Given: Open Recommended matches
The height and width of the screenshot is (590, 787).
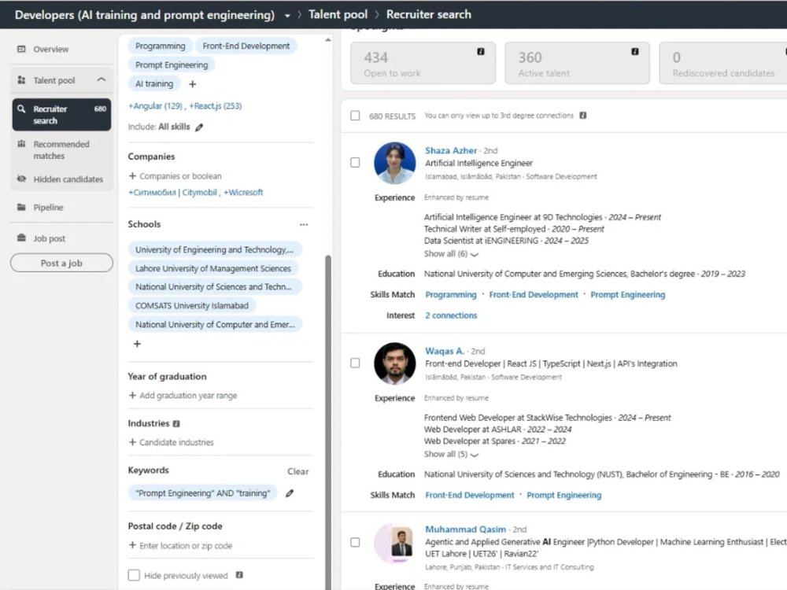Looking at the screenshot, I should point(61,150).
